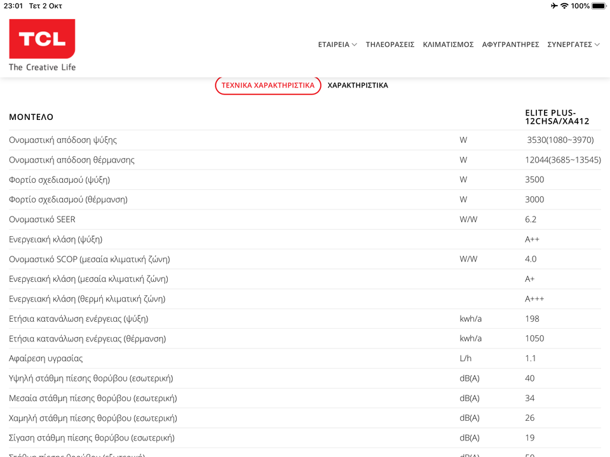Click Ονομαστικό SCOP (μεσαία κλιματική ζώνη) label
610x457 pixels.
click(x=90, y=259)
